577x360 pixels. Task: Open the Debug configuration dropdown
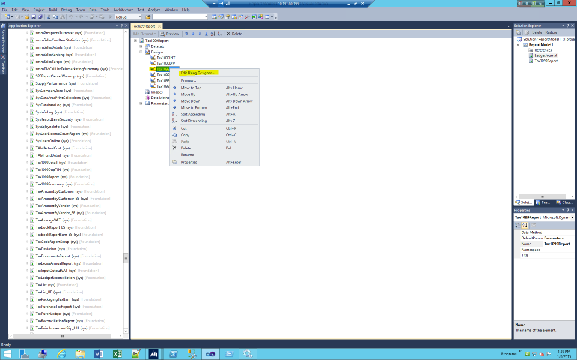pyautogui.click(x=140, y=17)
